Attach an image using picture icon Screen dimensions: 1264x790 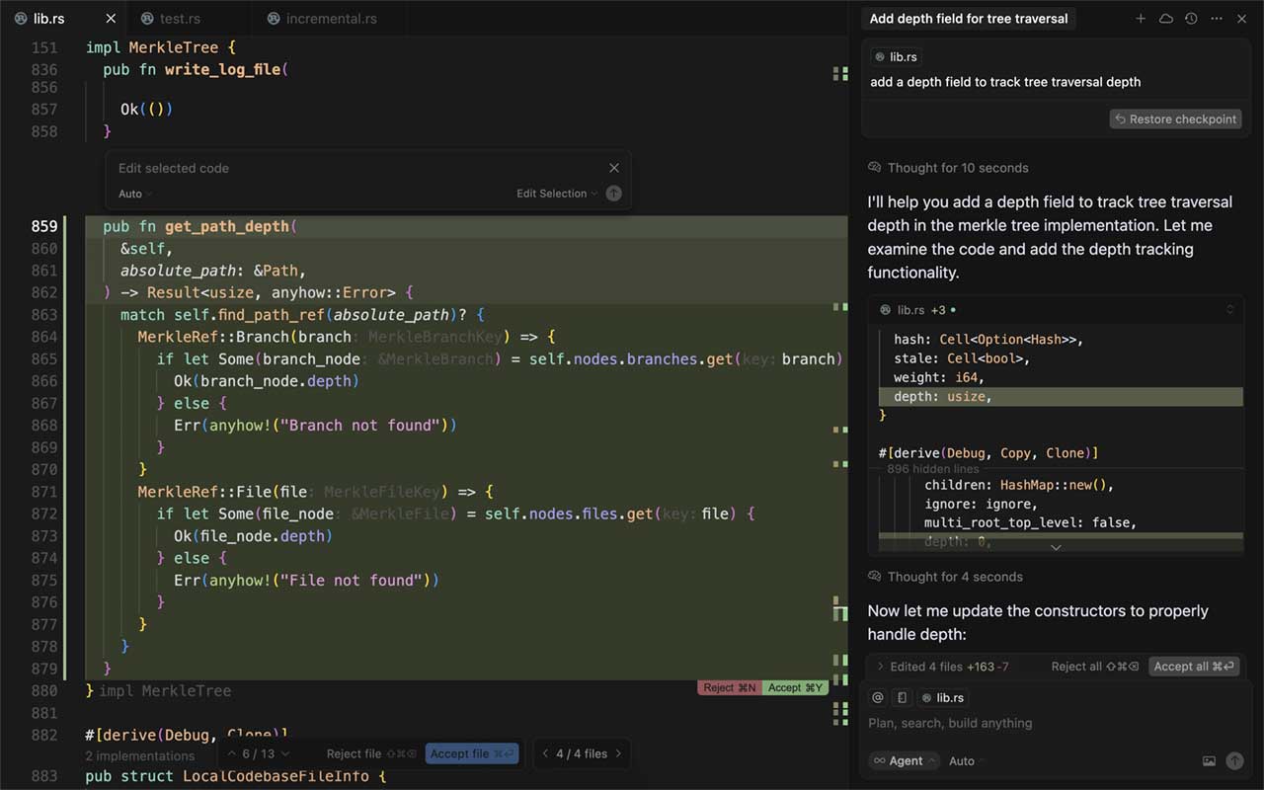(x=1209, y=761)
